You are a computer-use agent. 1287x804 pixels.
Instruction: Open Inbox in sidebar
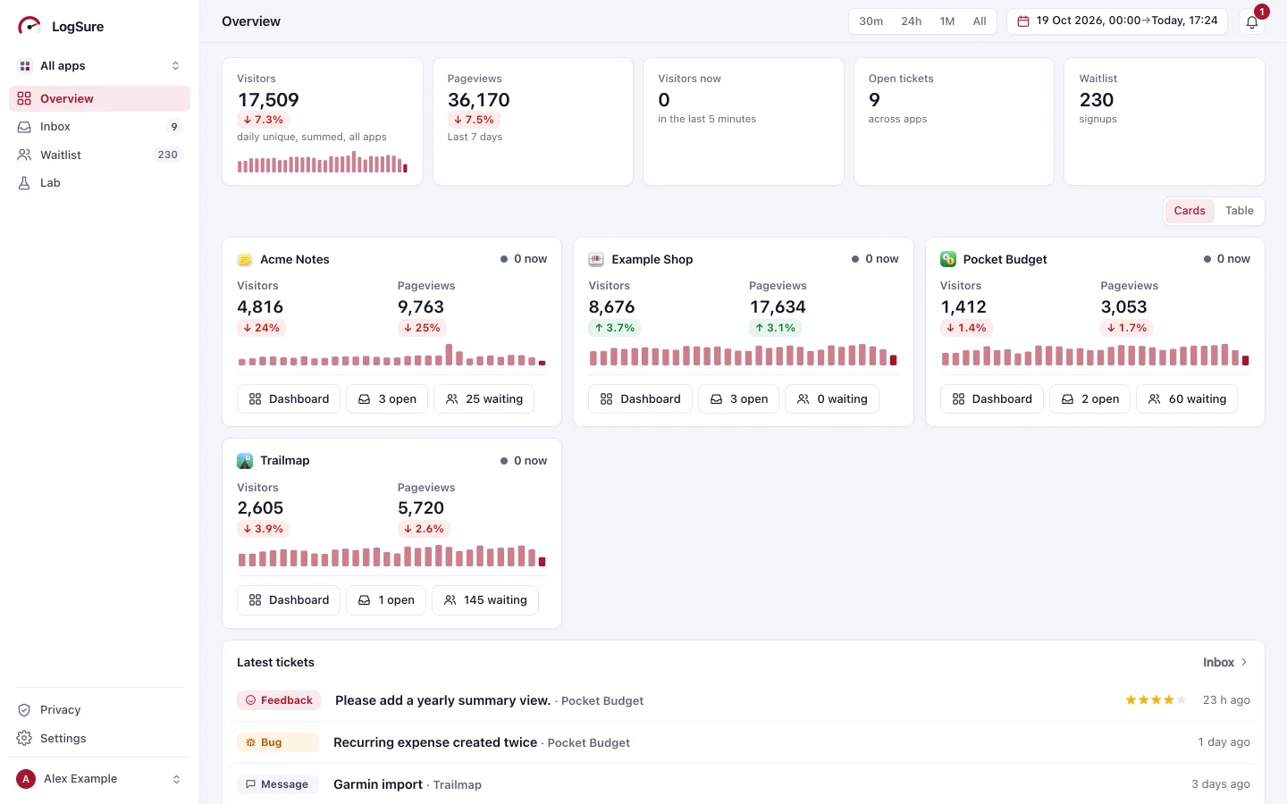tap(100, 127)
